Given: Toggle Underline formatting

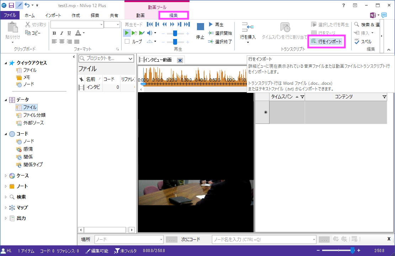Looking at the screenshot, I should click(x=69, y=33).
